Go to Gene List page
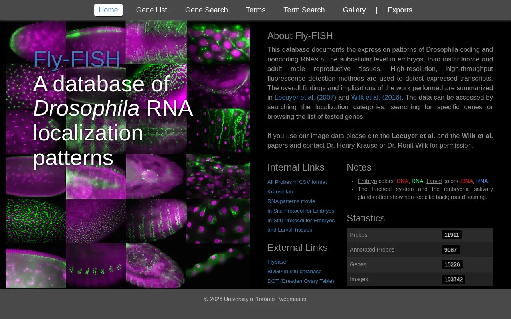The width and height of the screenshot is (511, 319). 151,10
